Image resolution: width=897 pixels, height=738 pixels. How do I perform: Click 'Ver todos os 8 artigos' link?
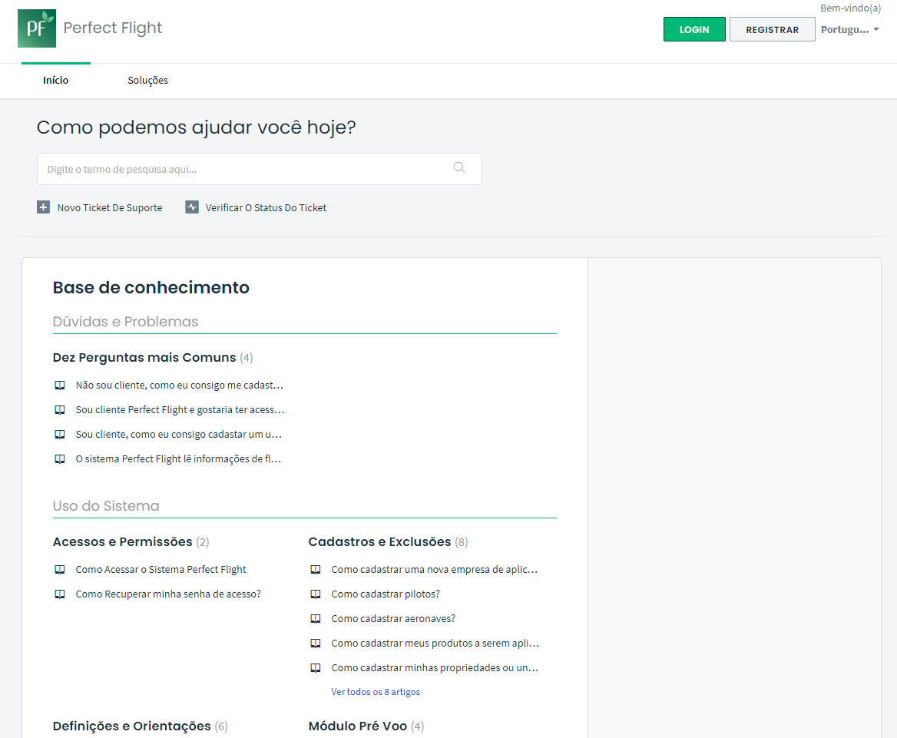pos(376,692)
